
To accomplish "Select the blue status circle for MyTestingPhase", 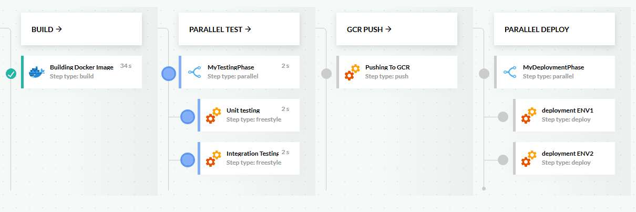I will (169, 74).
